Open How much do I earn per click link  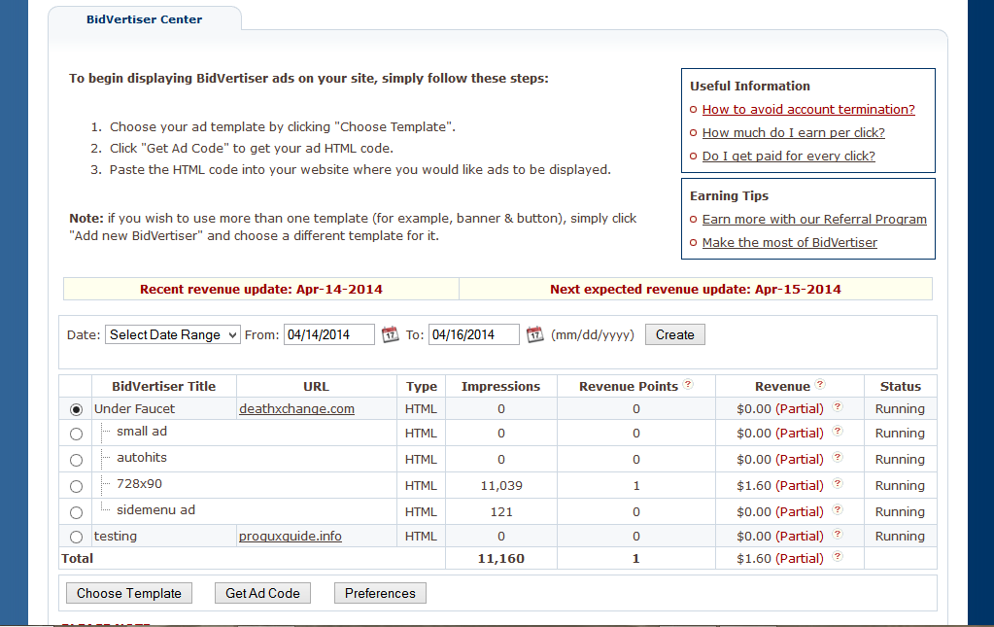pos(793,133)
